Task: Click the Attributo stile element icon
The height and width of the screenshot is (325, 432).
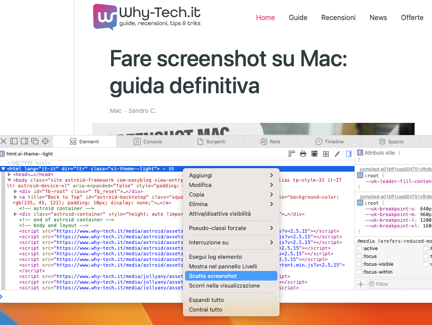Action: 360,153
